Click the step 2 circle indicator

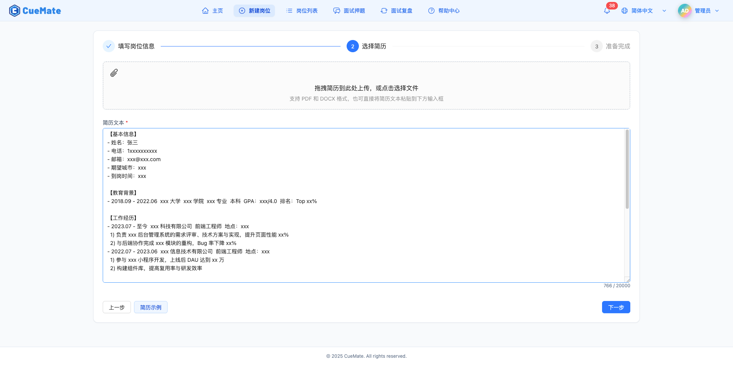point(352,46)
